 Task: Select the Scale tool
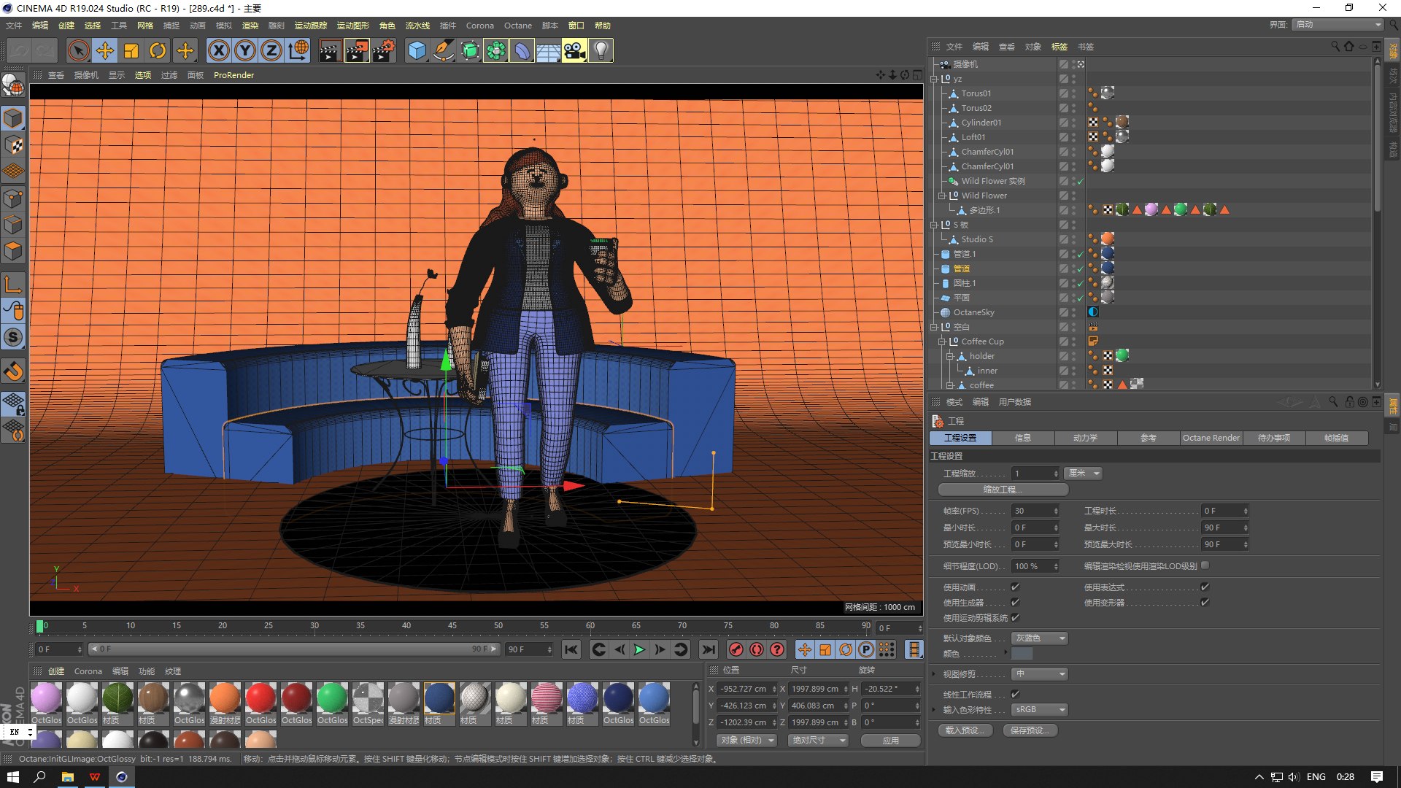131,50
